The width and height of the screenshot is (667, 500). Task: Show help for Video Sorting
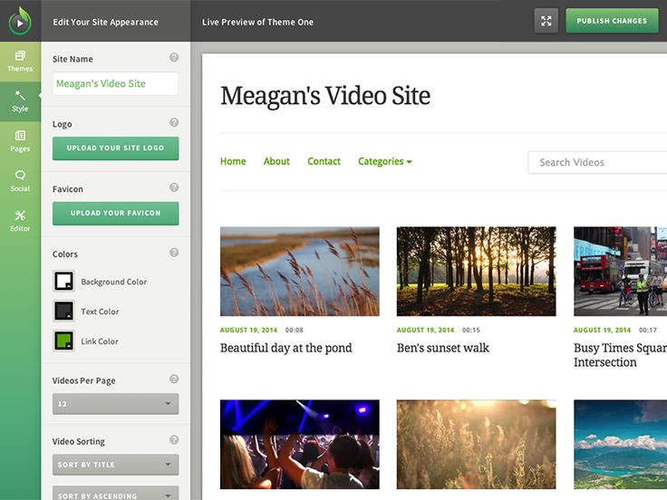[x=174, y=439]
